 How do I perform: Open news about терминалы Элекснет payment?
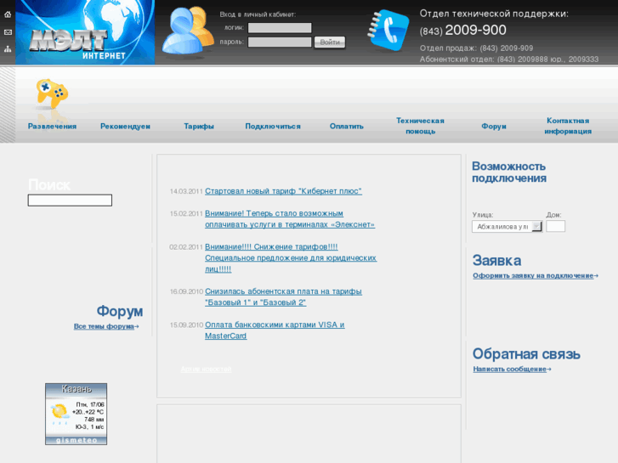(290, 218)
